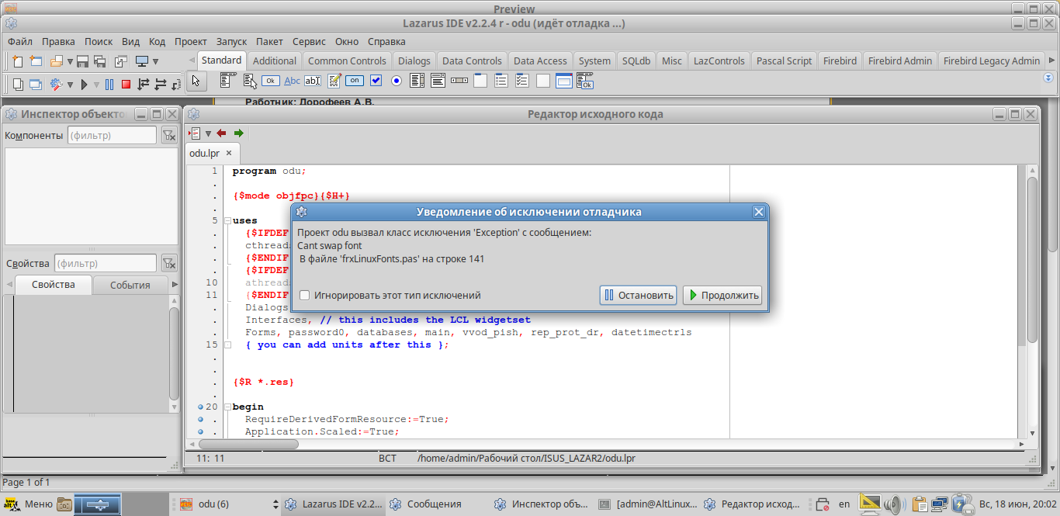Select the TCheckBox component in the palette
The width and height of the screenshot is (1060, 516).
pyautogui.click(x=376, y=81)
